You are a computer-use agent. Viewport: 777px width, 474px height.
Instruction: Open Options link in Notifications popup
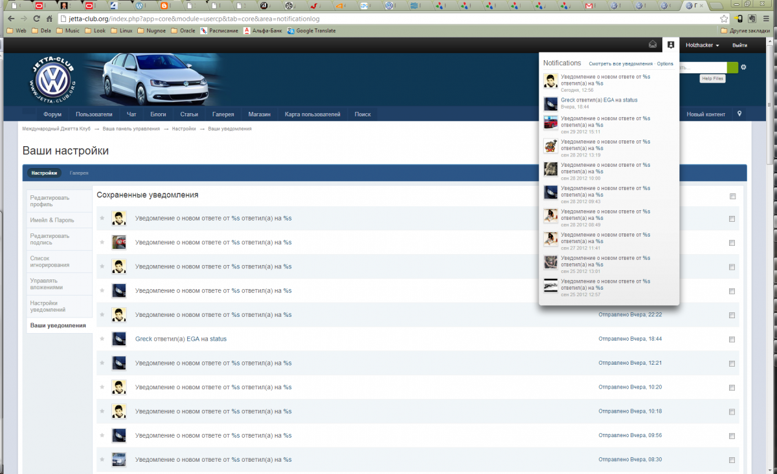click(665, 64)
